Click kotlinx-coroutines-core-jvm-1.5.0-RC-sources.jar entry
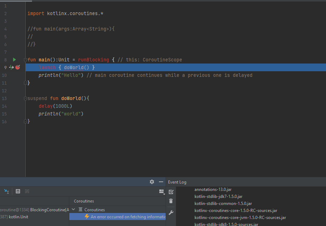The image size is (326, 226). pyautogui.click(x=240, y=218)
